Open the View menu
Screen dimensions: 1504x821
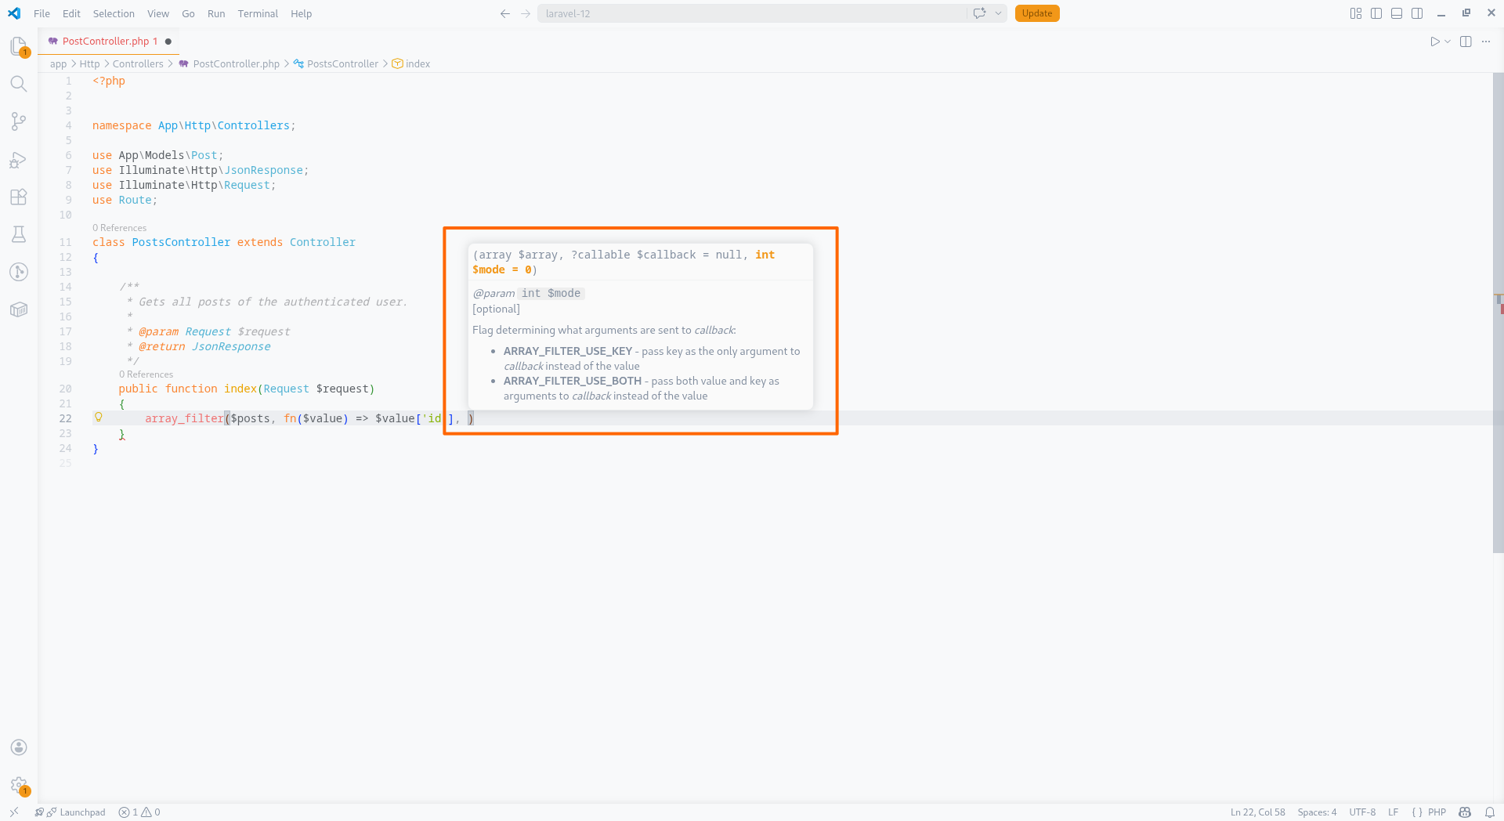[158, 13]
